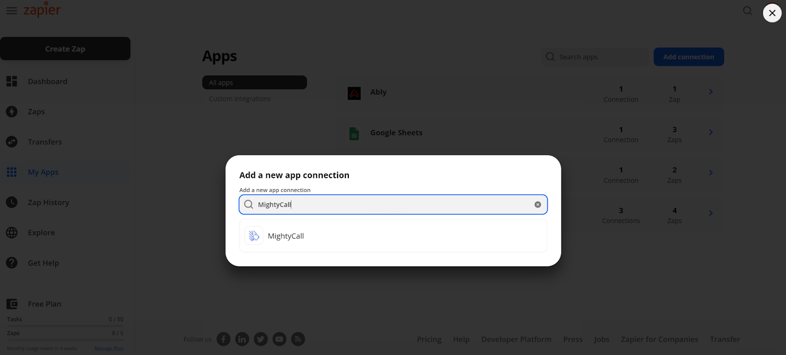Open the RSS feed icon

[x=298, y=339]
